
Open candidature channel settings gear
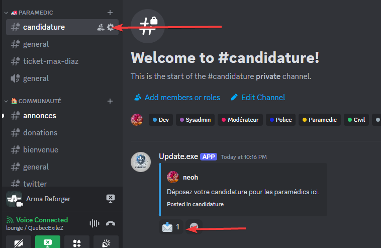(111, 27)
